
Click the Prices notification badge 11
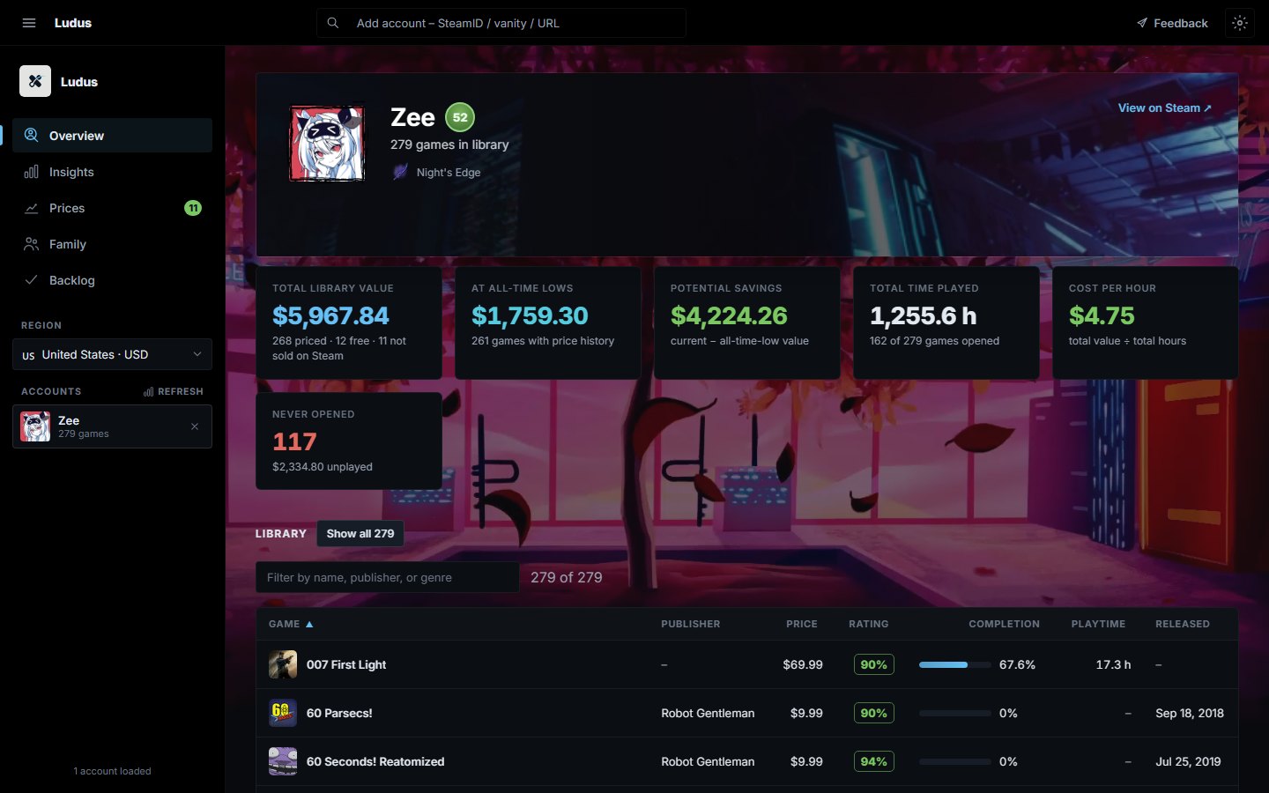pyautogui.click(x=193, y=208)
